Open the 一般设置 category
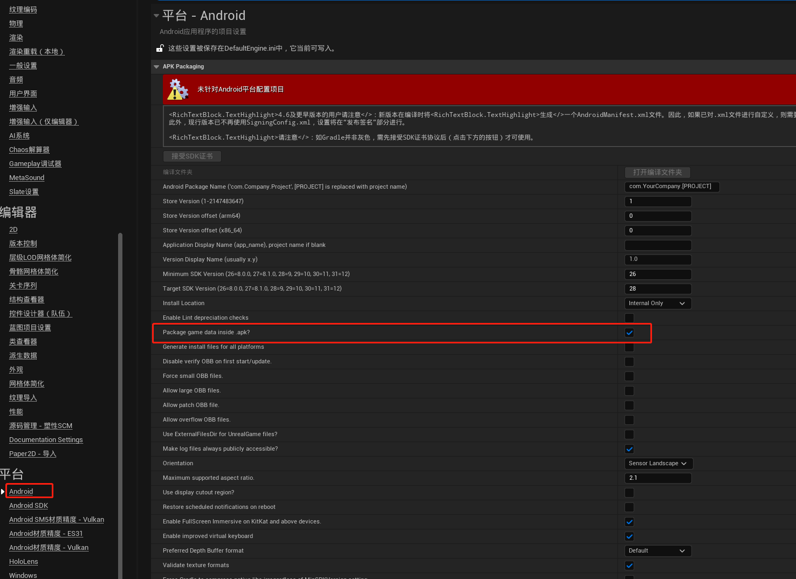Viewport: 796px width, 579px height. [23, 66]
